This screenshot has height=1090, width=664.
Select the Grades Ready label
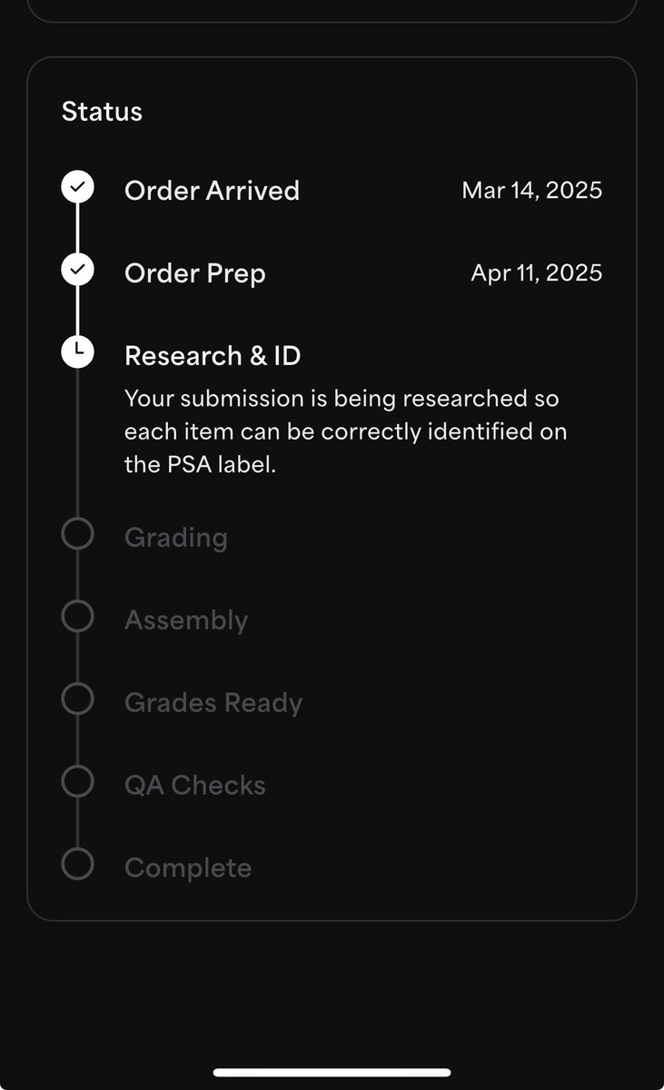(x=213, y=703)
